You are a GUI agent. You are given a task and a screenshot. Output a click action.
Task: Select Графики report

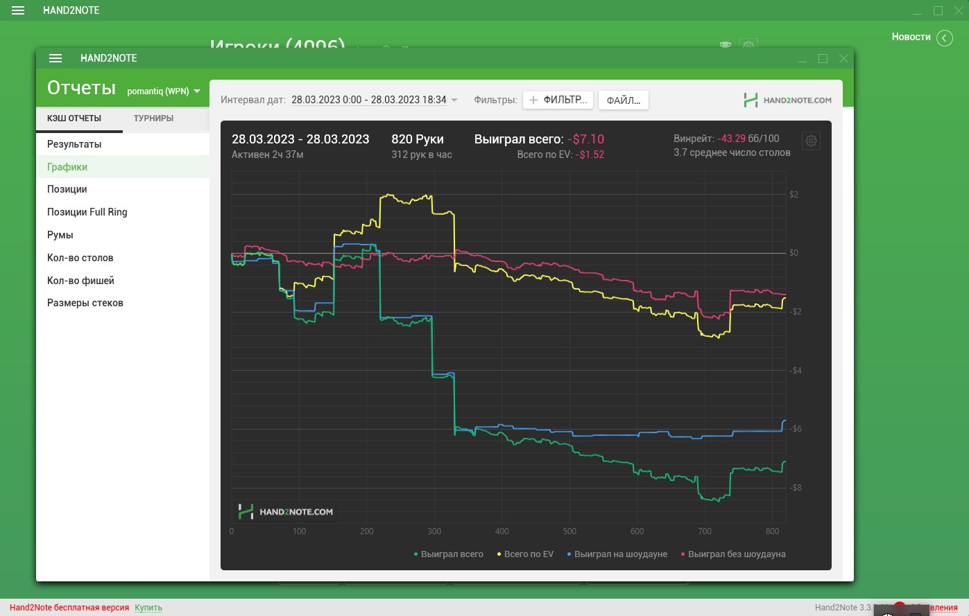(123, 167)
